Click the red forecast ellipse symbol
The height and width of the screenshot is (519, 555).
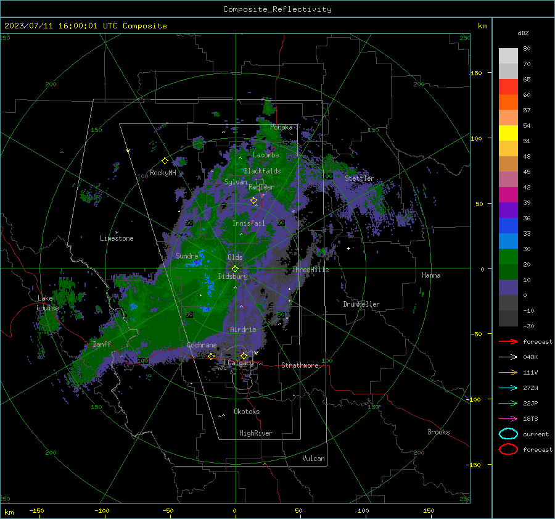(508, 449)
